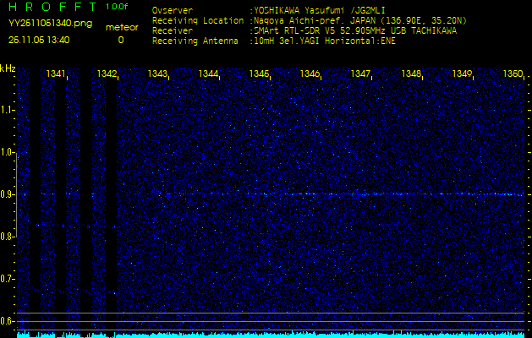Select the 1347 time marker
This screenshot has height=338, width=532.
click(360, 74)
